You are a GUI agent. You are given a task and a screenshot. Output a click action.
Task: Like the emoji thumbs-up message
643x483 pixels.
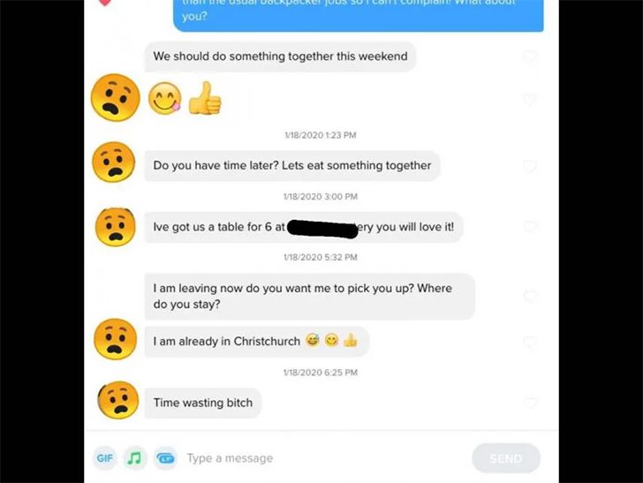[530, 100]
